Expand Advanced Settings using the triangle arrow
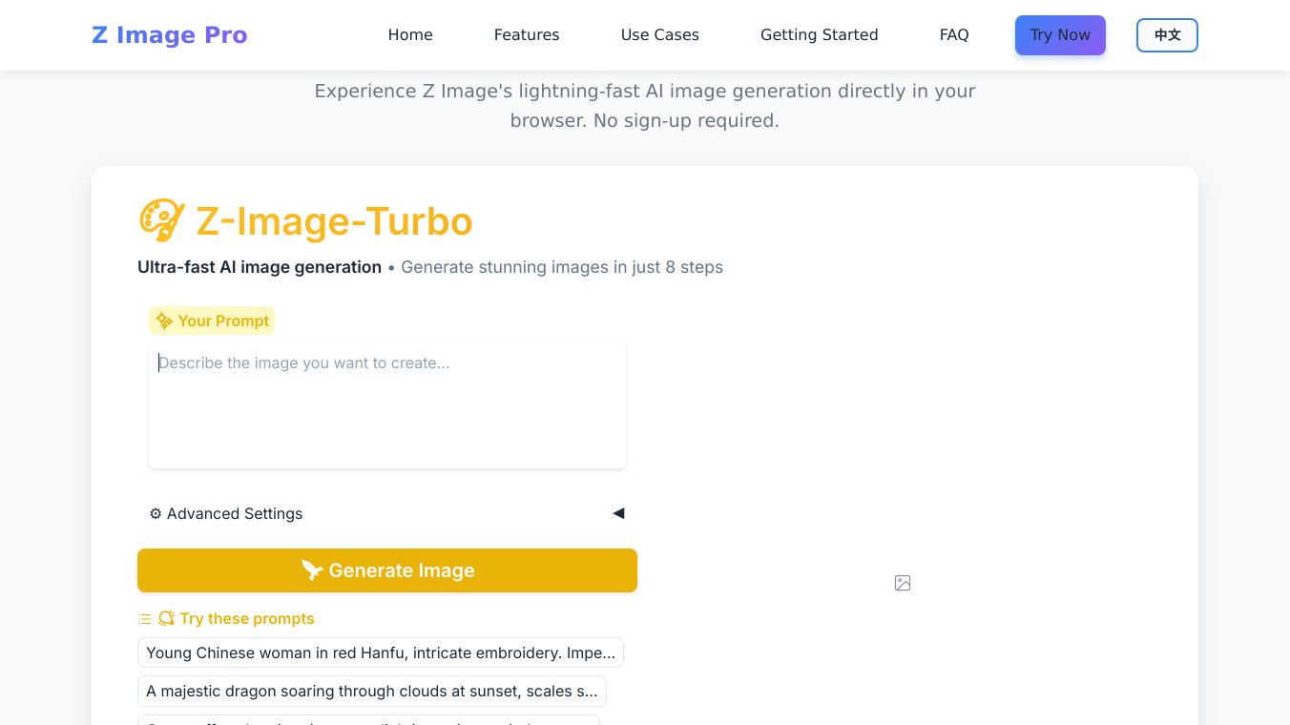Image resolution: width=1290 pixels, height=725 pixels. (x=618, y=513)
